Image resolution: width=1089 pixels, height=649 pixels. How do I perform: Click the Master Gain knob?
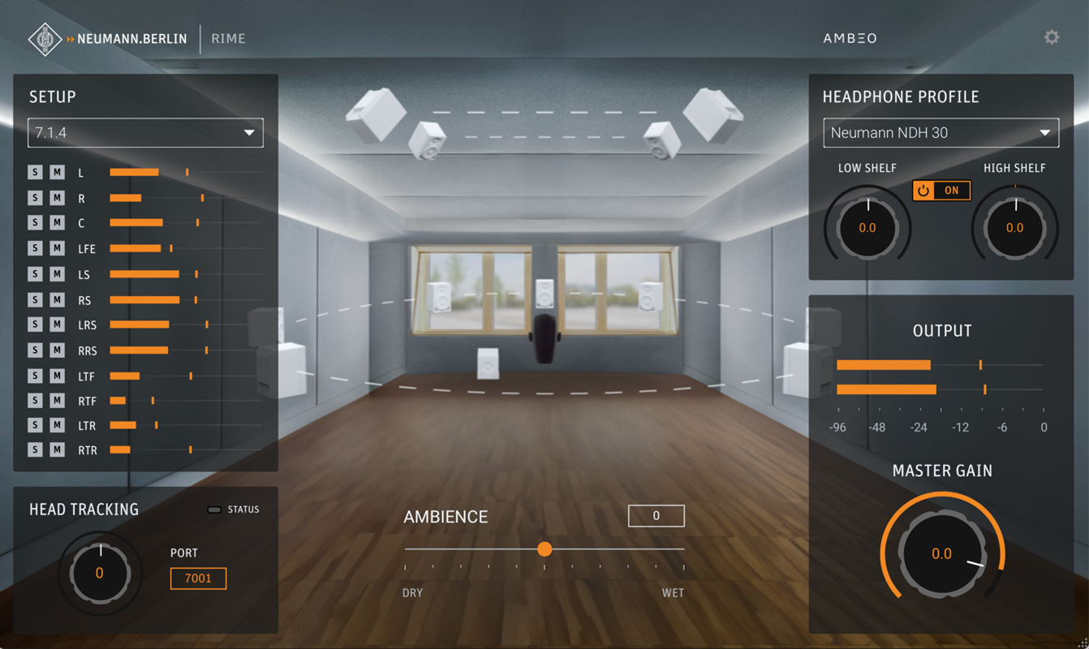[941, 553]
